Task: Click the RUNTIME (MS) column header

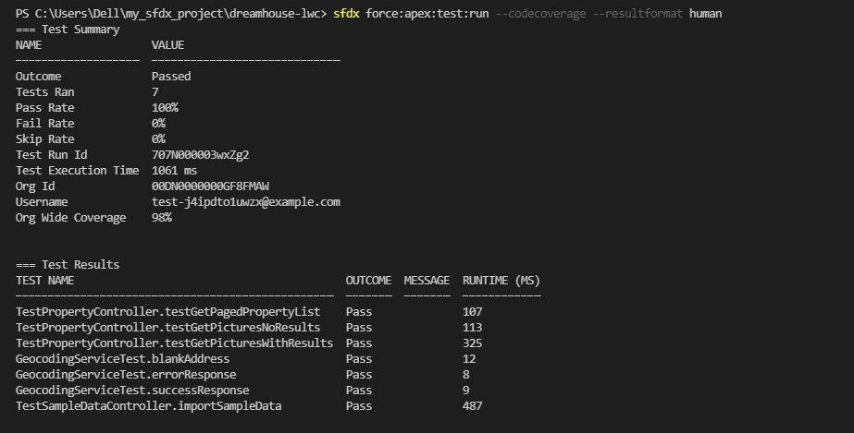Action: [x=501, y=281]
